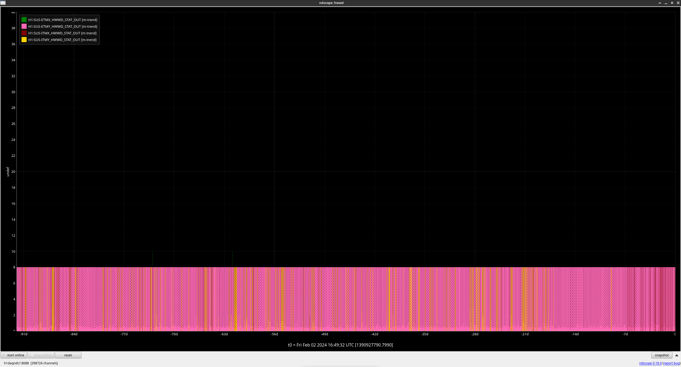681x367 pixels.
Task: Open the window menu icon in title bar
Action: coord(3,3)
